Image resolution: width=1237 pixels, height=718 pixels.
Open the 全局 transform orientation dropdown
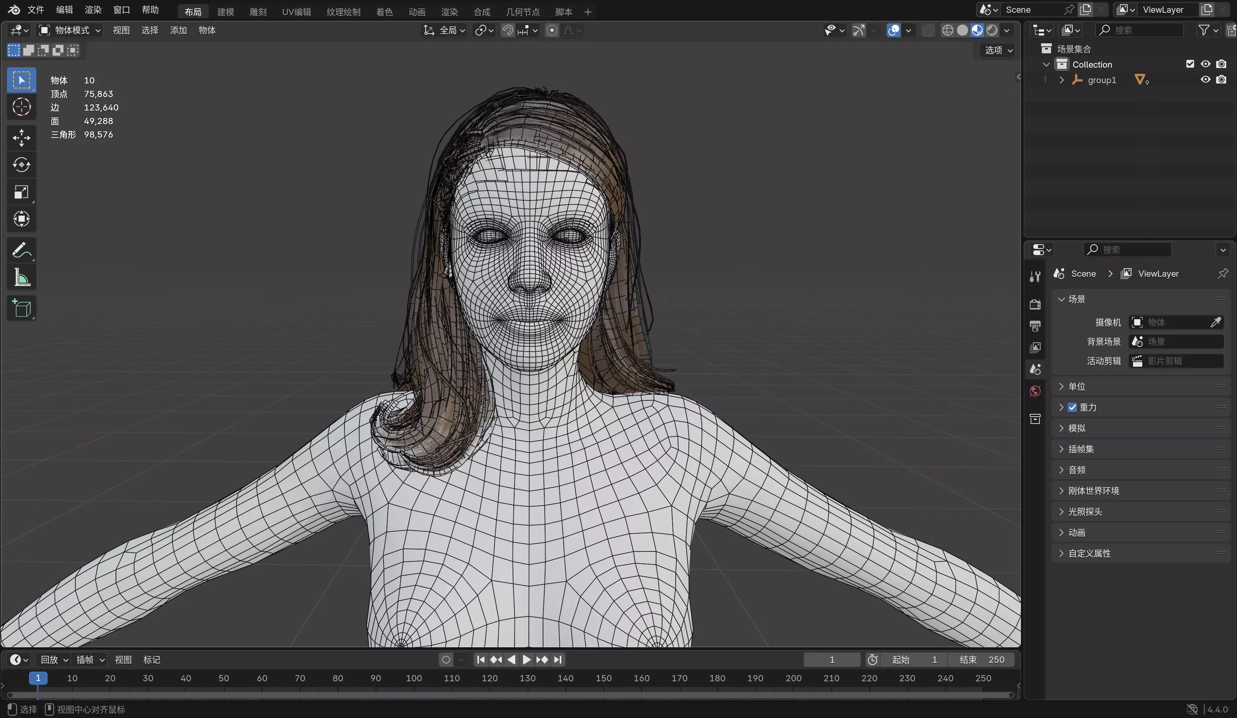(x=444, y=31)
